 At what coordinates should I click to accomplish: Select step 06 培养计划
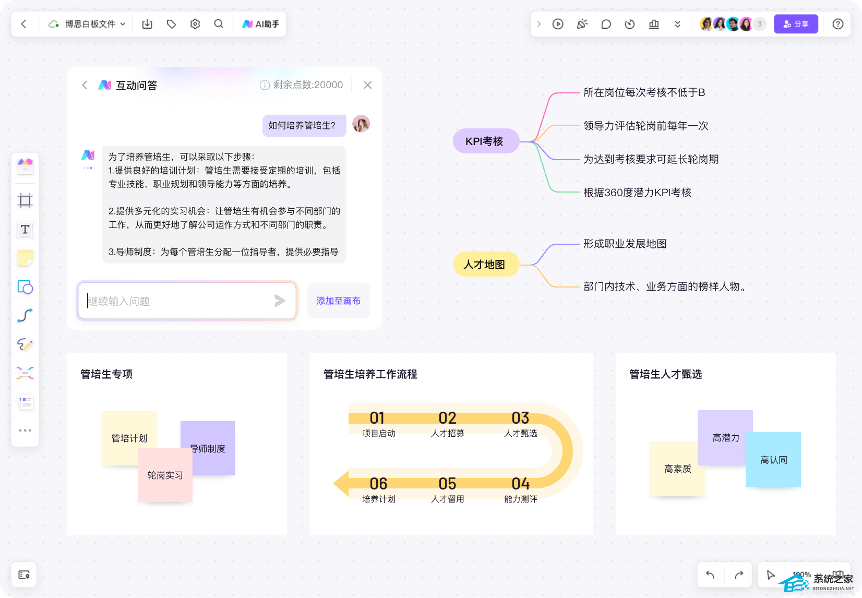378,491
